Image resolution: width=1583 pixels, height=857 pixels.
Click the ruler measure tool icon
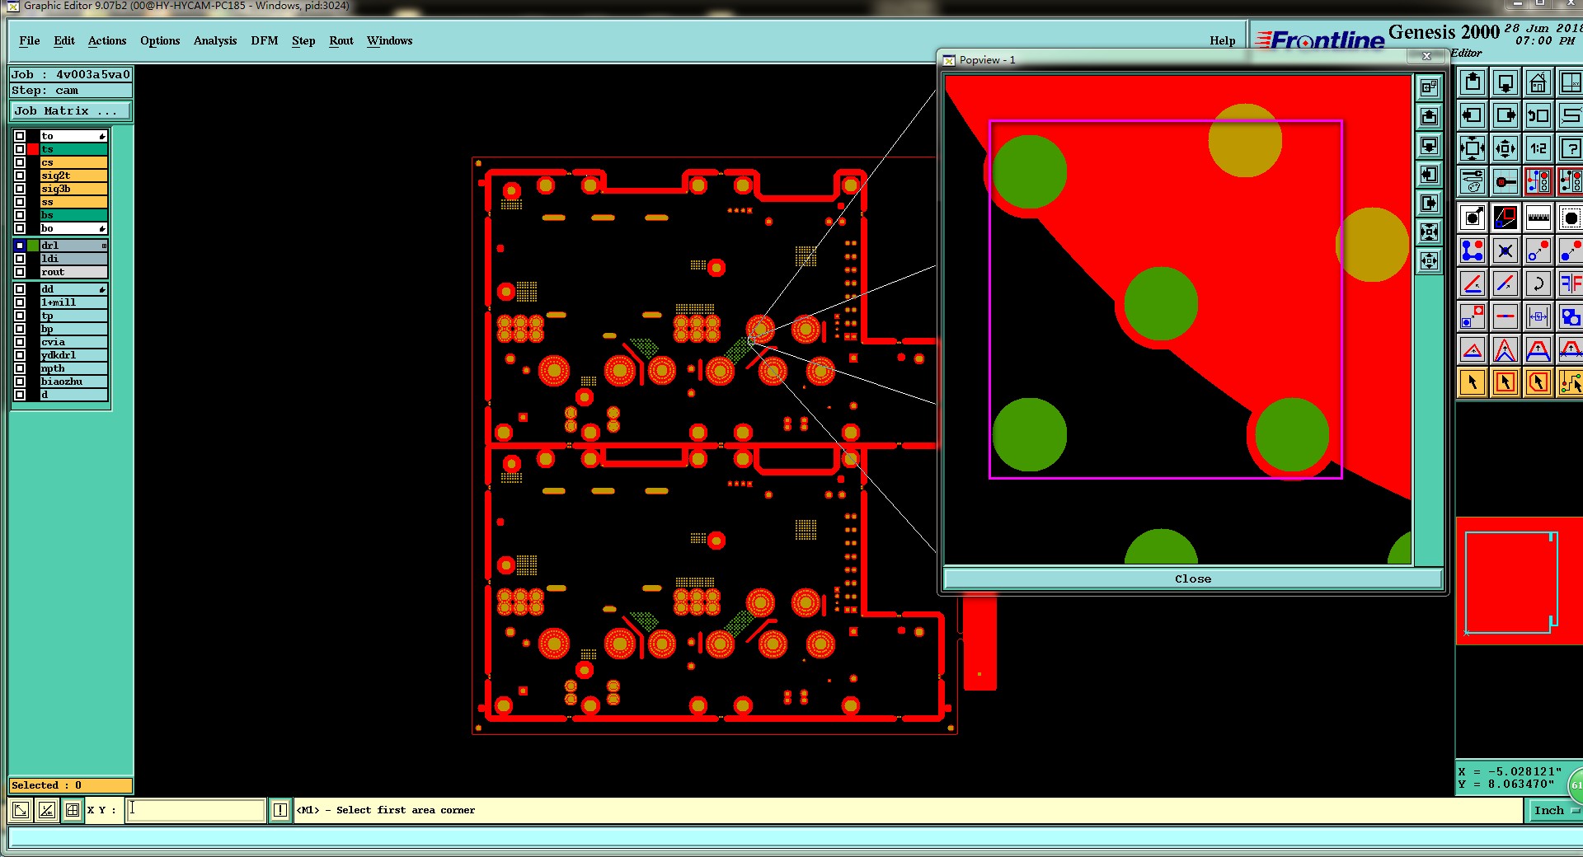coord(1538,218)
